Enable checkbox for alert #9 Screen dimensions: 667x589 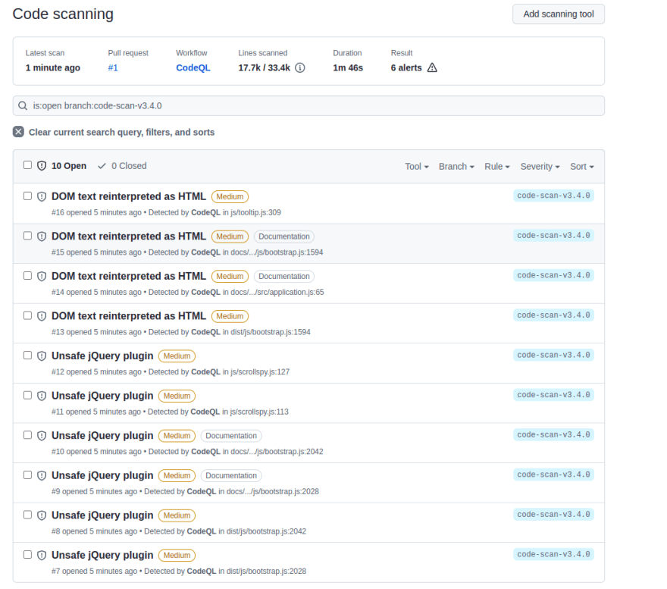tap(27, 475)
